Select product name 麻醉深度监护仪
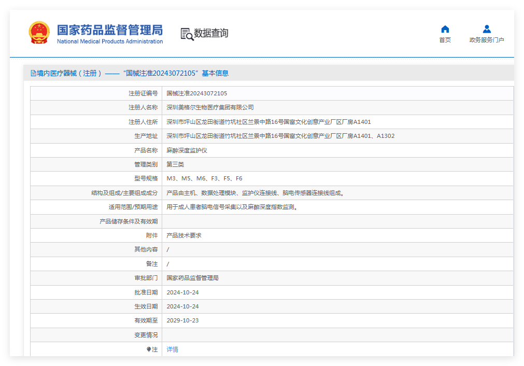Viewport: 524px width, 366px height. tap(187, 150)
